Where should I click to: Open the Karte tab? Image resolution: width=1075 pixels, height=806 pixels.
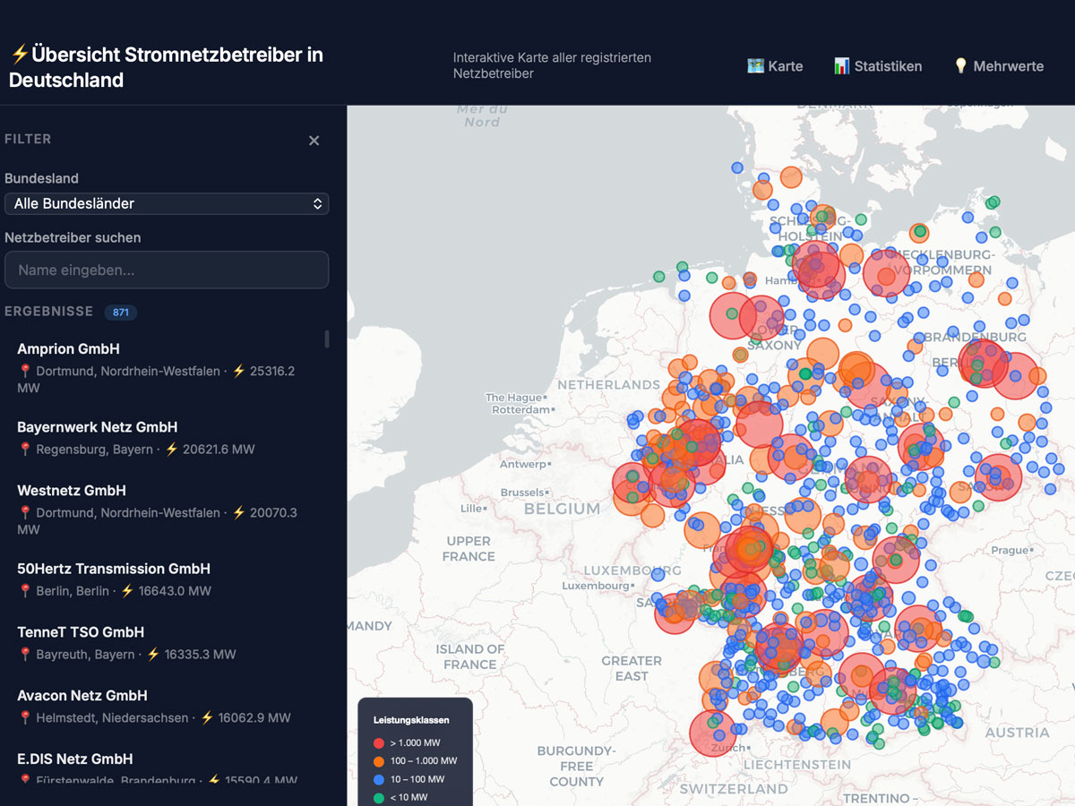click(775, 66)
